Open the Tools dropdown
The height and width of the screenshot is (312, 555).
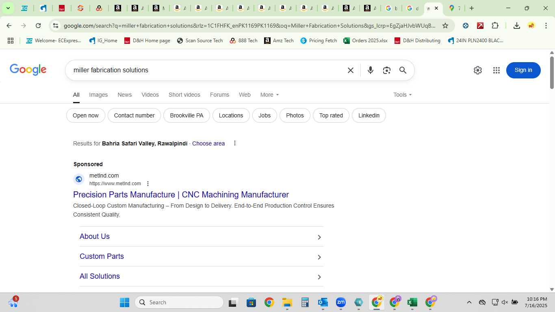[403, 95]
